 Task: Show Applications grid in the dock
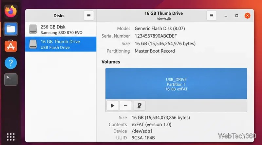pyautogui.click(x=11, y=137)
